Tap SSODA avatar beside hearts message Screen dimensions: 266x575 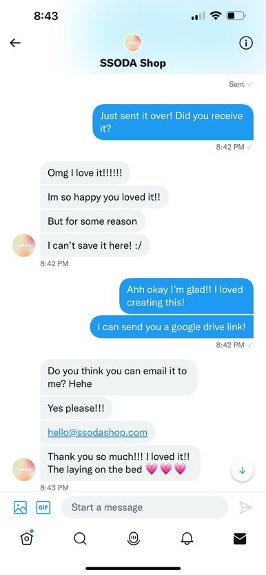[x=24, y=470]
